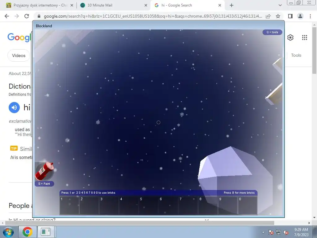317x238 pixels.
Task: Open the clock showing 9:29 AM
Action: point(301,232)
